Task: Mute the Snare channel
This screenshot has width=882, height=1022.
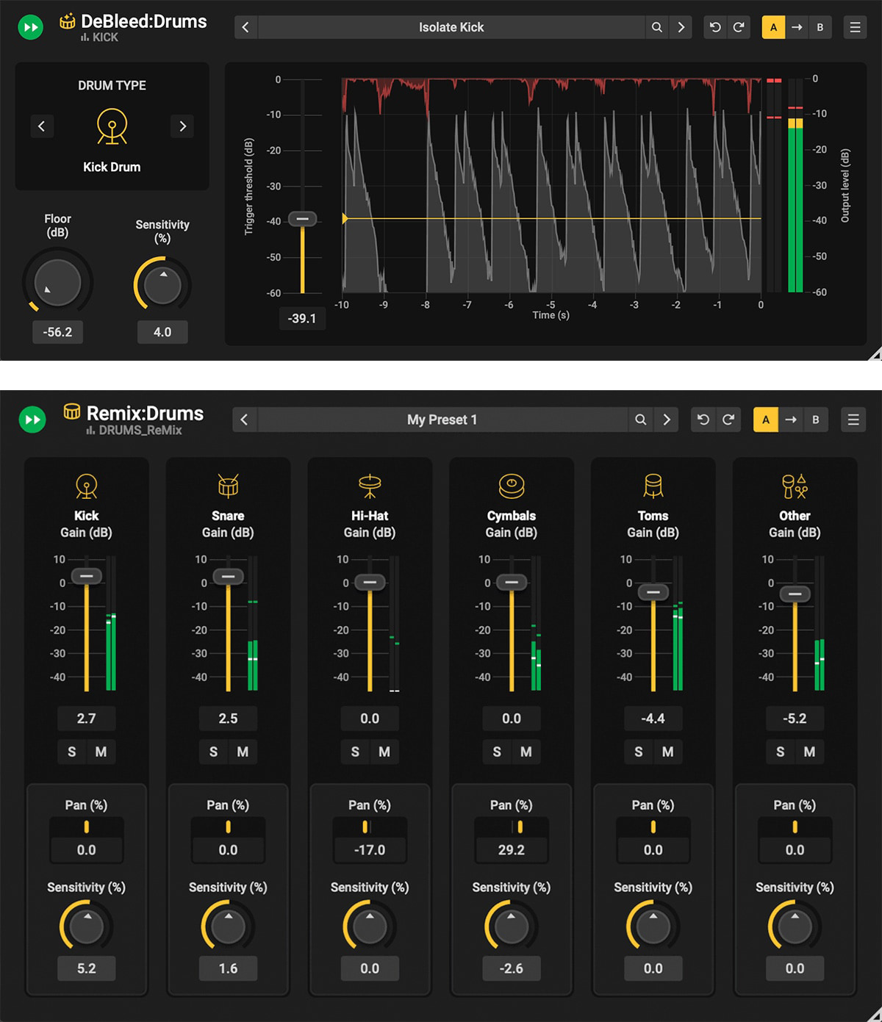Action: coord(243,752)
